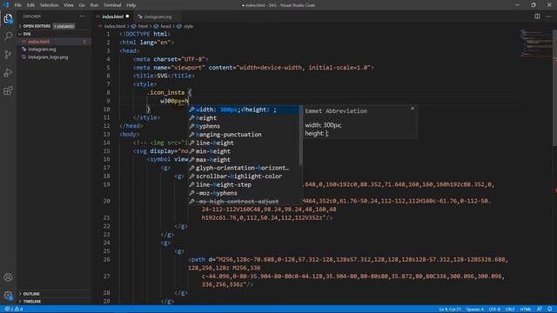Screen dimensions: 557x313
Task: Open the Terminal menu
Action: tap(112, 5)
